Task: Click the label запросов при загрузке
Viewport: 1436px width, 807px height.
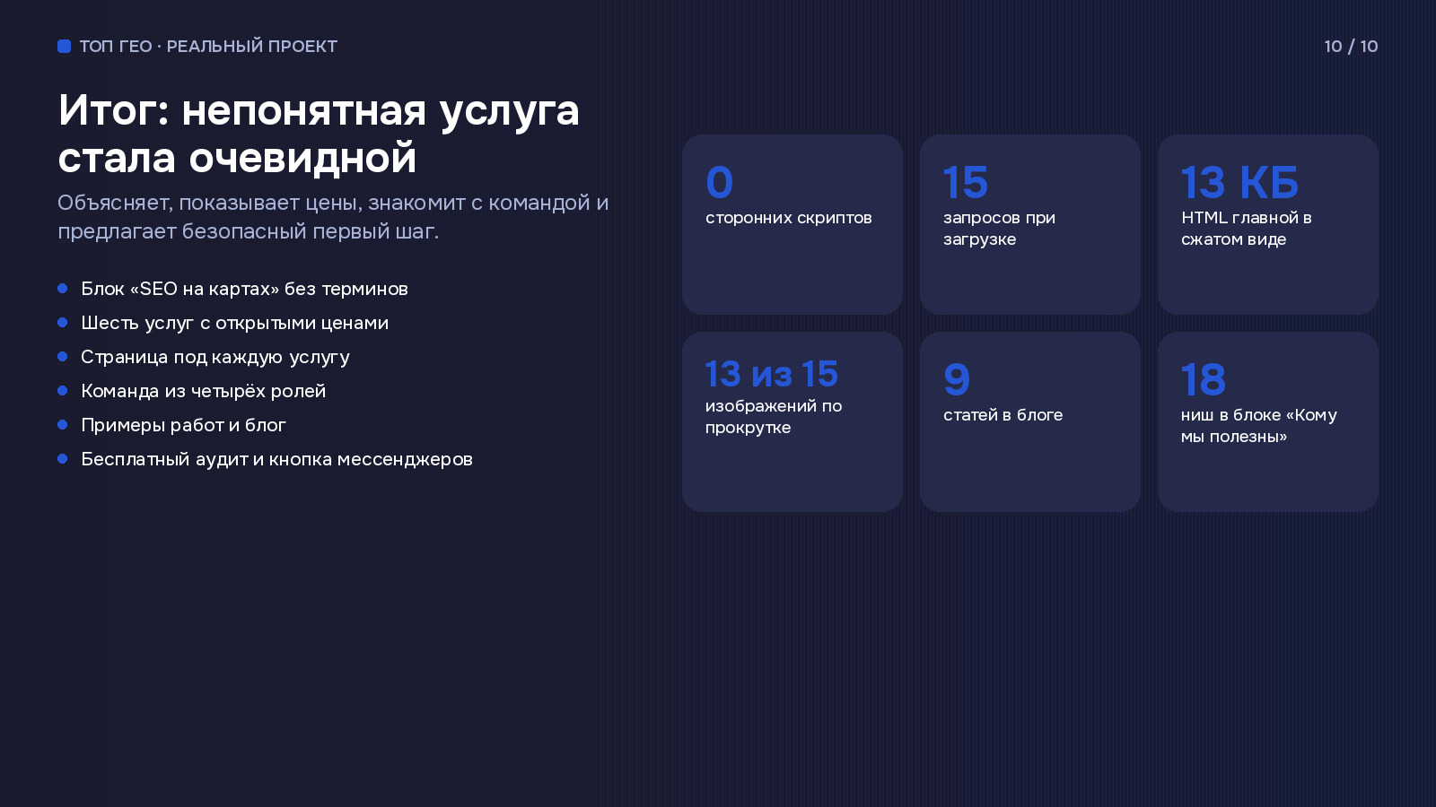Action: tap(999, 229)
